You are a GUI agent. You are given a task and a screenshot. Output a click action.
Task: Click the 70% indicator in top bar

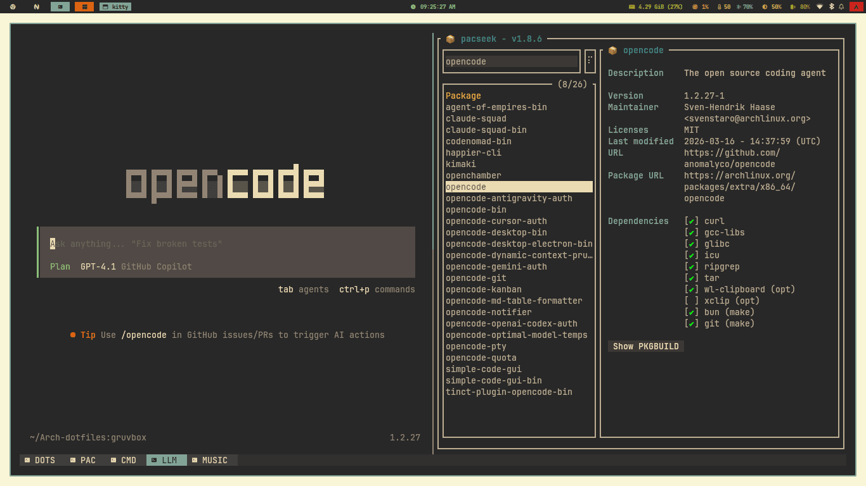(744, 7)
